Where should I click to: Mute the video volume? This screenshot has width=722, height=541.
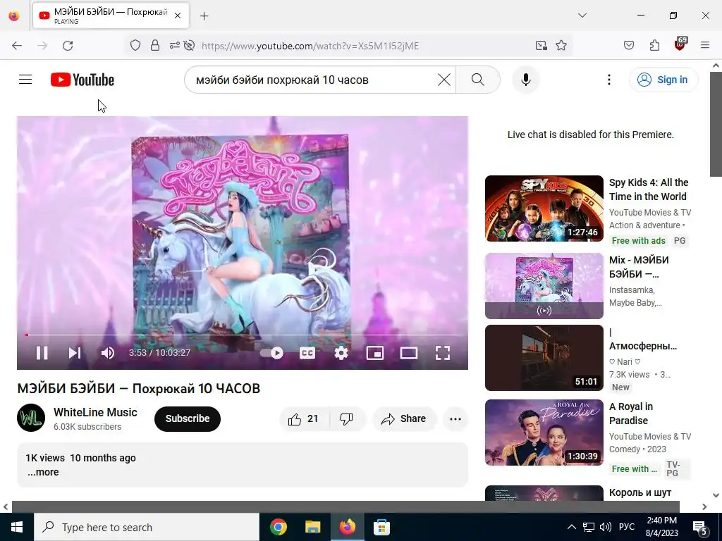click(107, 353)
